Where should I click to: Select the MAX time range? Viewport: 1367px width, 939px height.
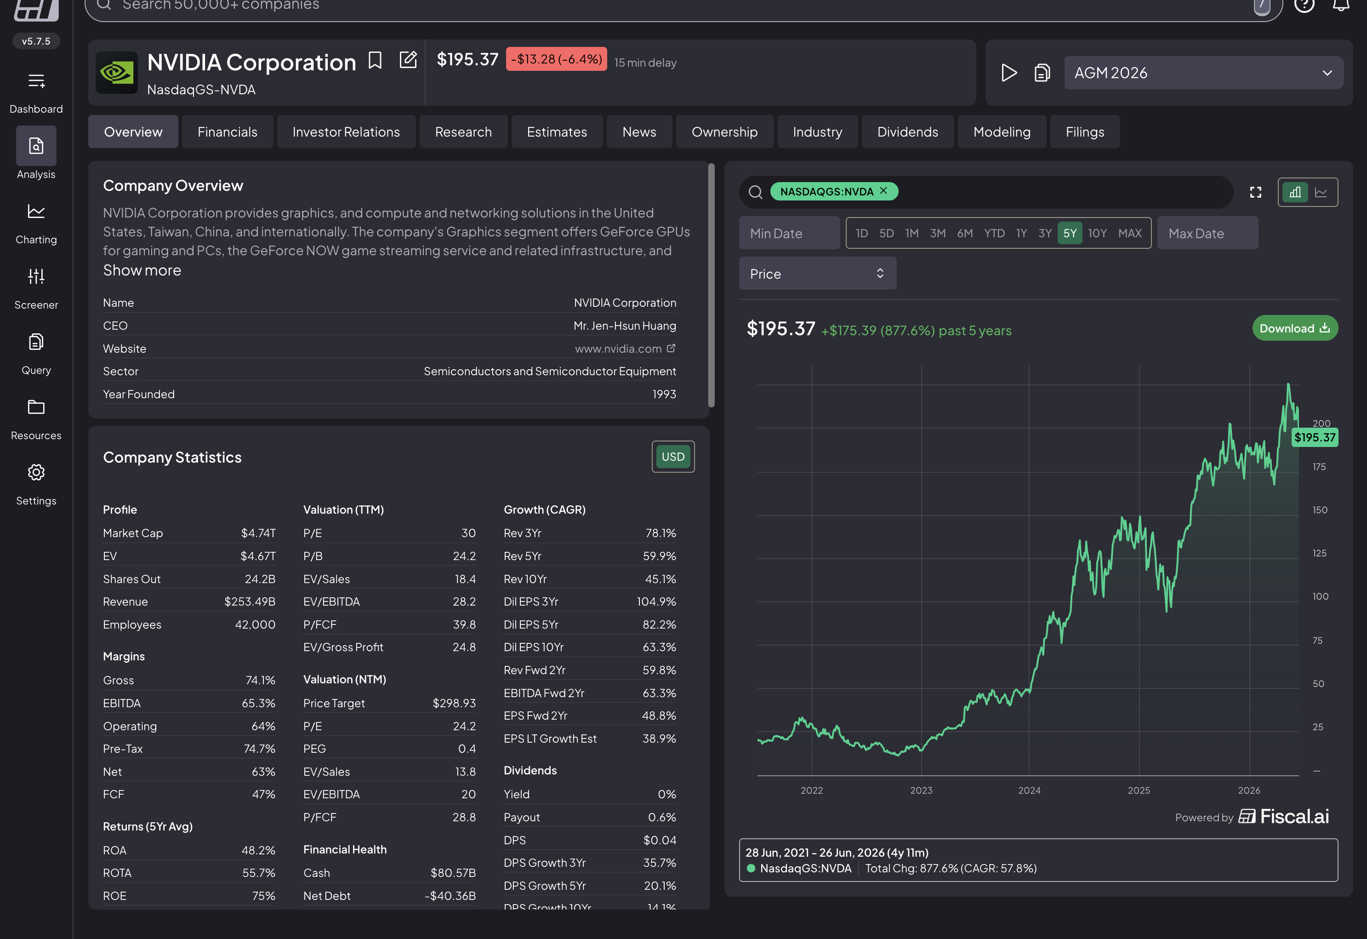(1130, 233)
